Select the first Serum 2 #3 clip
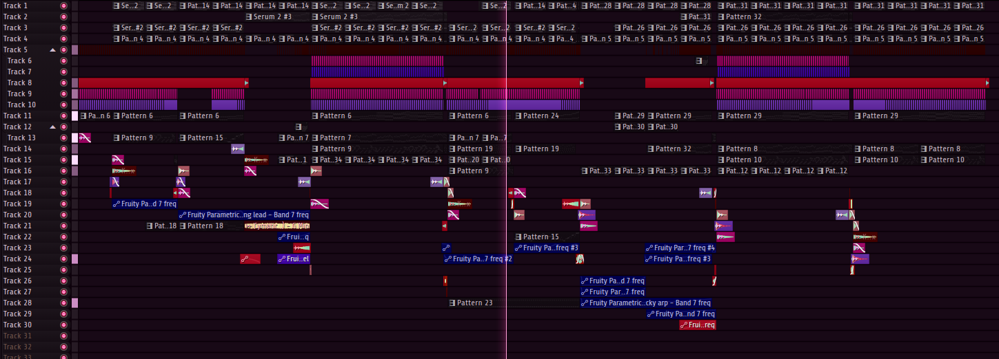Screen dimensions: 999x359 tap(268, 17)
